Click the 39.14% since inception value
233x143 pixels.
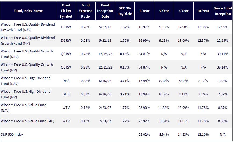[x=223, y=67]
